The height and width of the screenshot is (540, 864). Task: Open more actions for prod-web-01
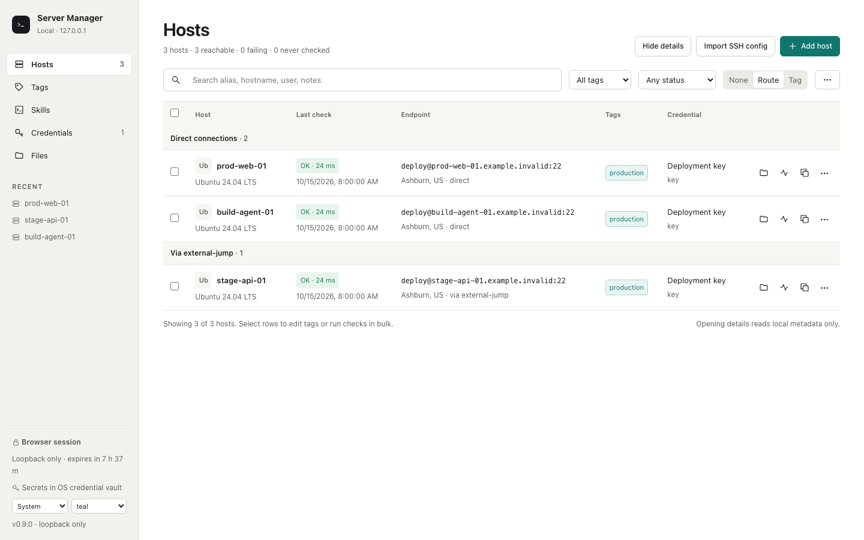[x=824, y=173]
